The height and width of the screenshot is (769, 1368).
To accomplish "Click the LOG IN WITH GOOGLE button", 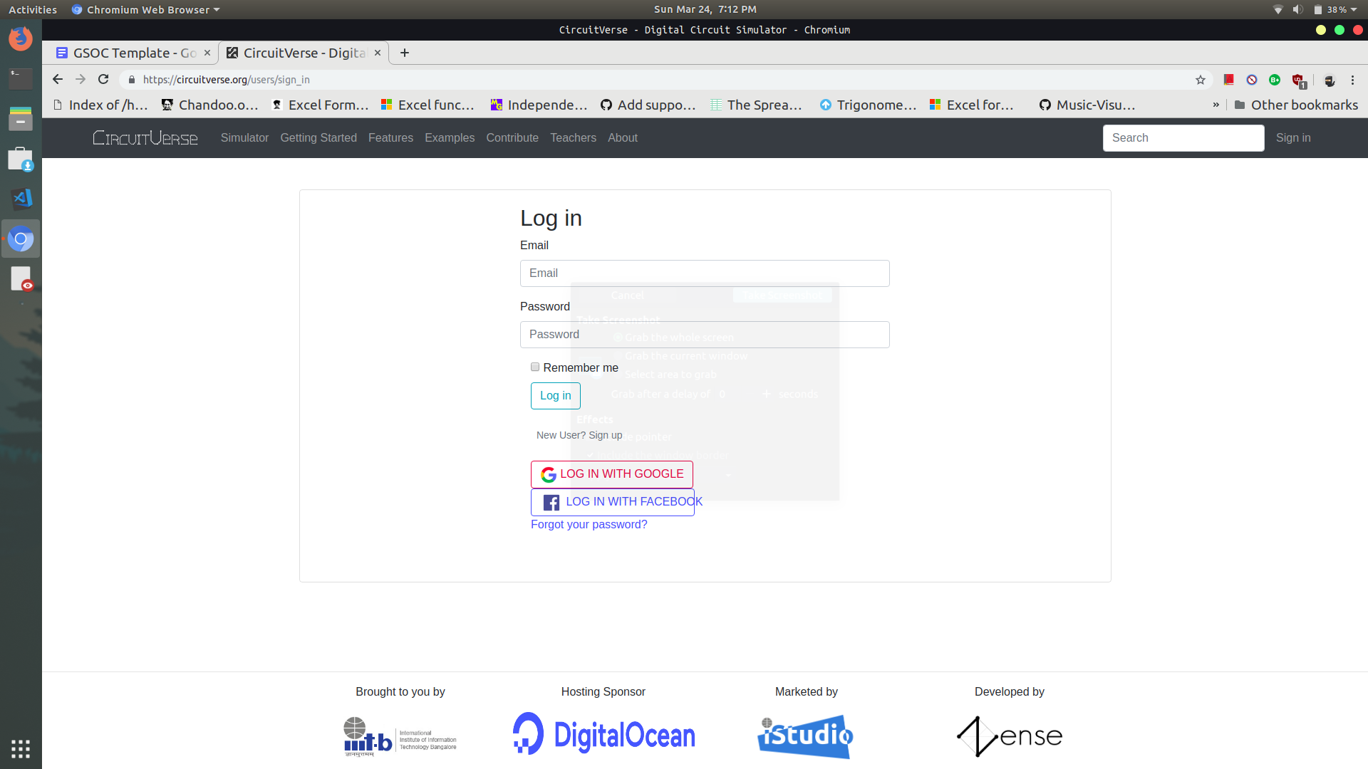I will coord(611,474).
